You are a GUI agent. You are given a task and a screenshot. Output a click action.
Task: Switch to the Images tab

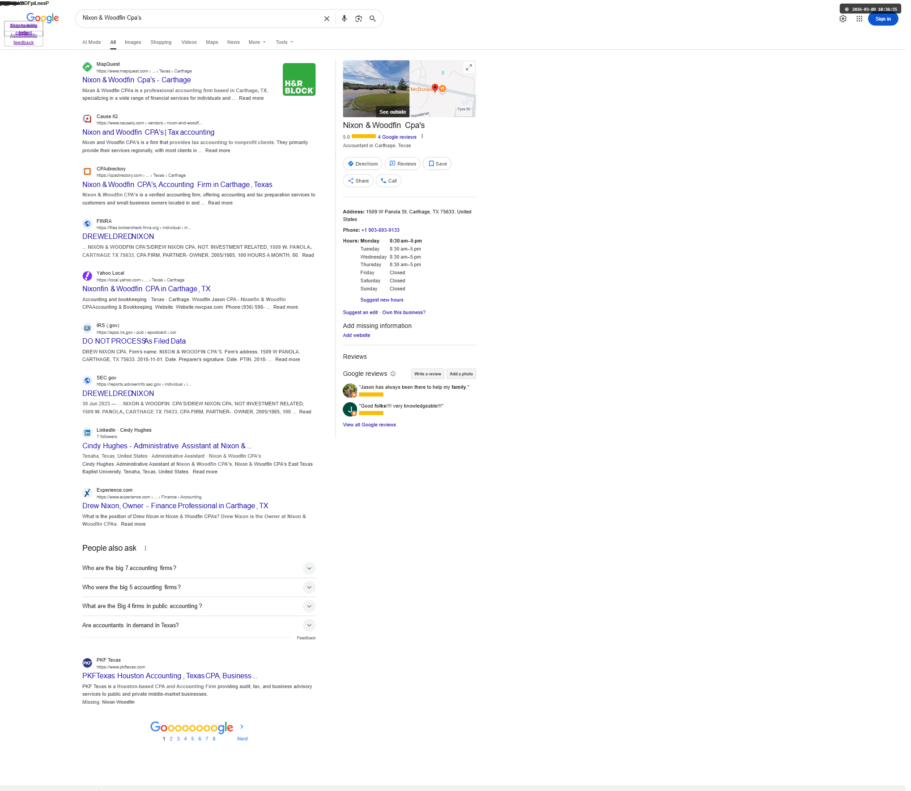point(133,42)
